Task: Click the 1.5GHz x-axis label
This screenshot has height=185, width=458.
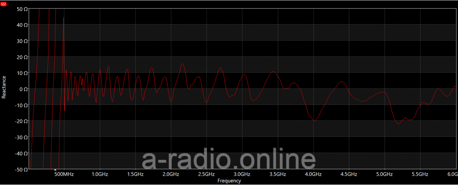Action: [x=136, y=174]
